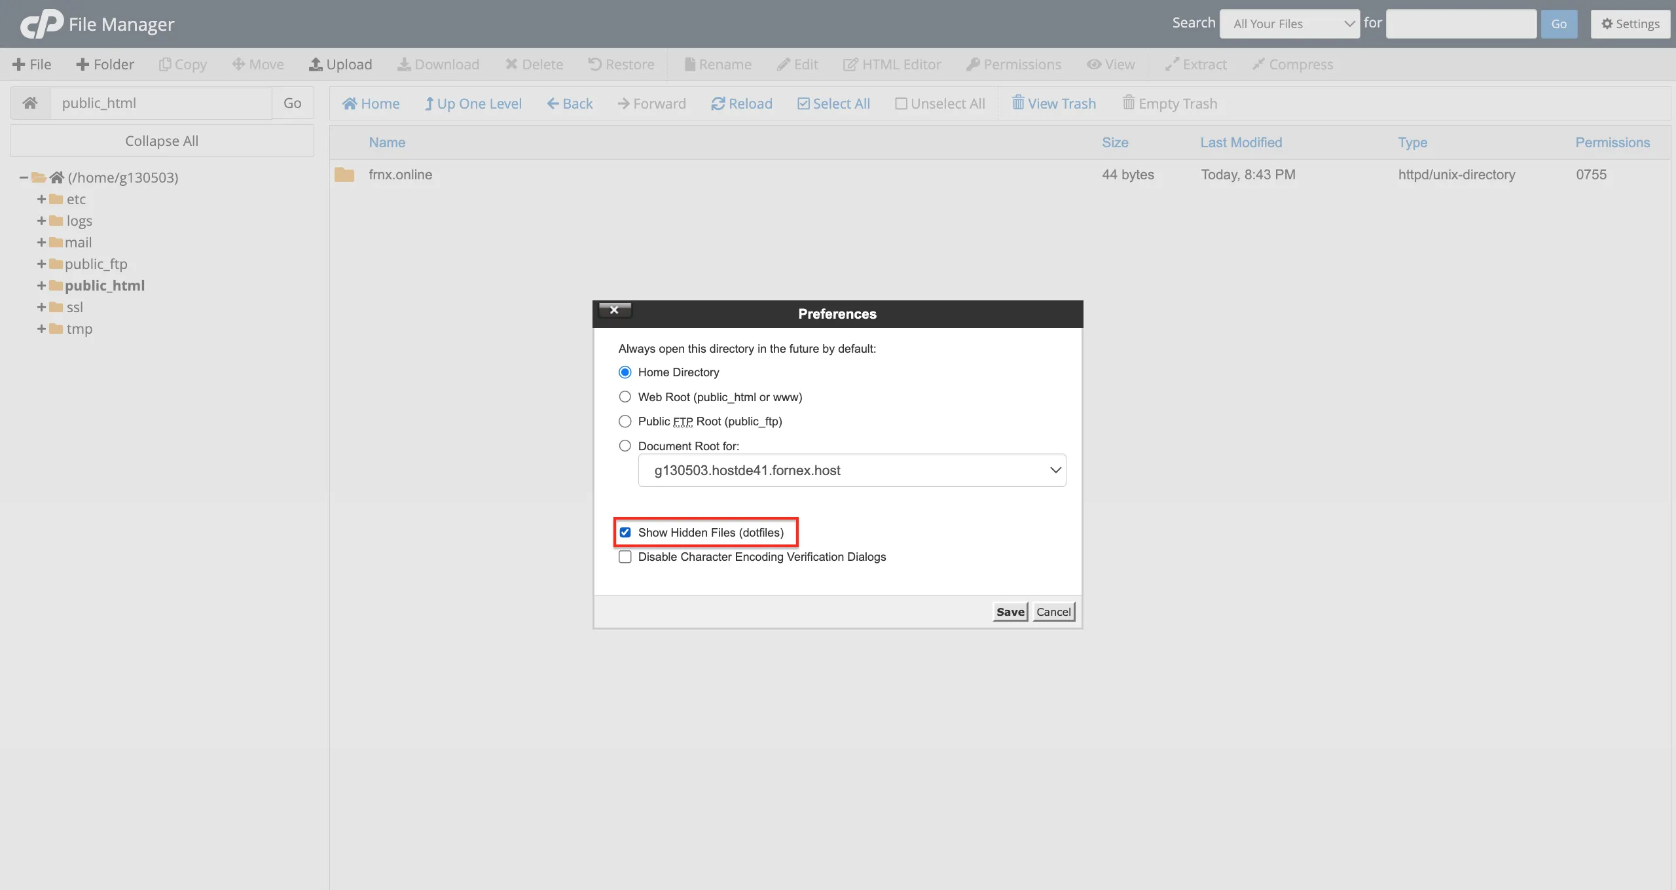Viewport: 1676px width, 890px height.
Task: Click the Delete toolbar button
Action: 534,64
